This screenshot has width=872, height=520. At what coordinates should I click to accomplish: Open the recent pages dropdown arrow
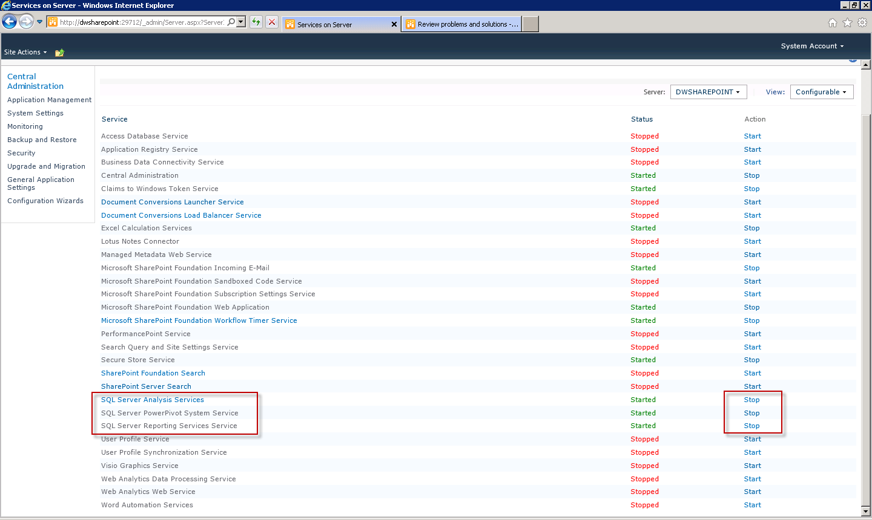[x=40, y=22]
